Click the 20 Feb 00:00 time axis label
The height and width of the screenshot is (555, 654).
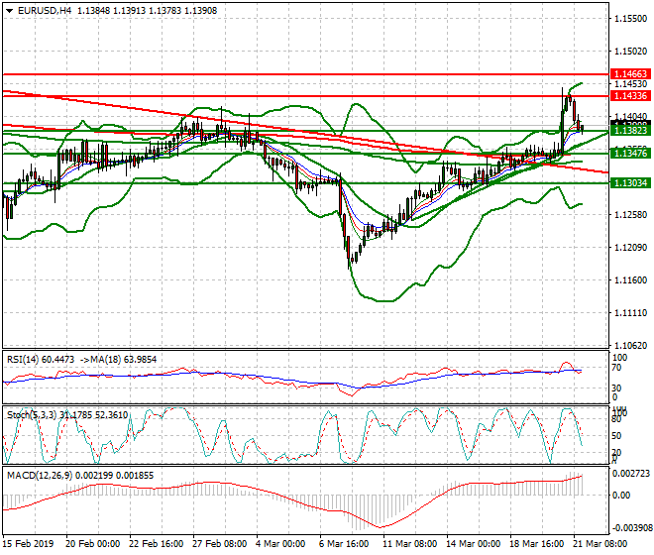coord(92,544)
